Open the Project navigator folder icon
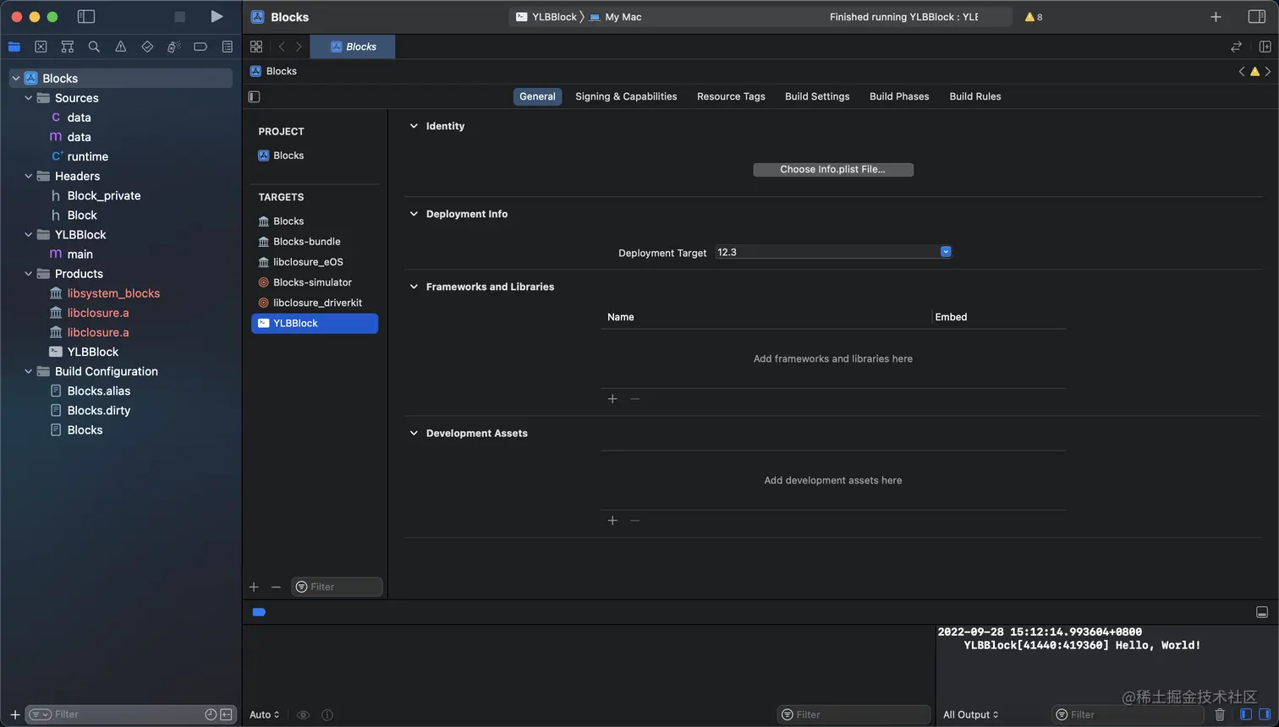The image size is (1279, 727). point(14,46)
